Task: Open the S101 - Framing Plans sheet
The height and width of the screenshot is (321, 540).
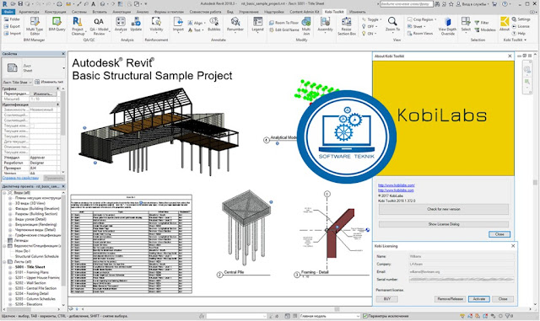Action: [x=32, y=272]
